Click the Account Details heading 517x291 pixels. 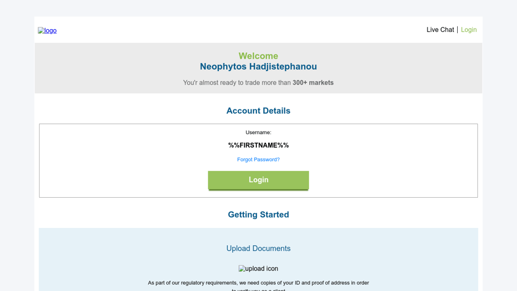[x=258, y=111]
